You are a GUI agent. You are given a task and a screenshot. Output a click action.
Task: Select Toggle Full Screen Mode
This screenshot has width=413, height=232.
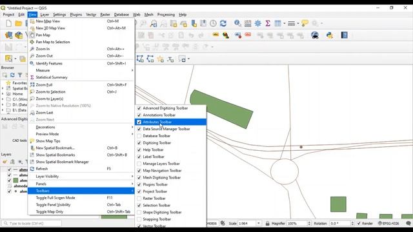pyautogui.click(x=81, y=198)
